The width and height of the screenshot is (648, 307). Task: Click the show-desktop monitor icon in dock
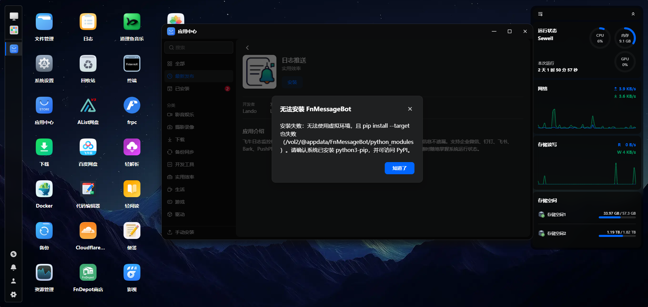point(14,16)
